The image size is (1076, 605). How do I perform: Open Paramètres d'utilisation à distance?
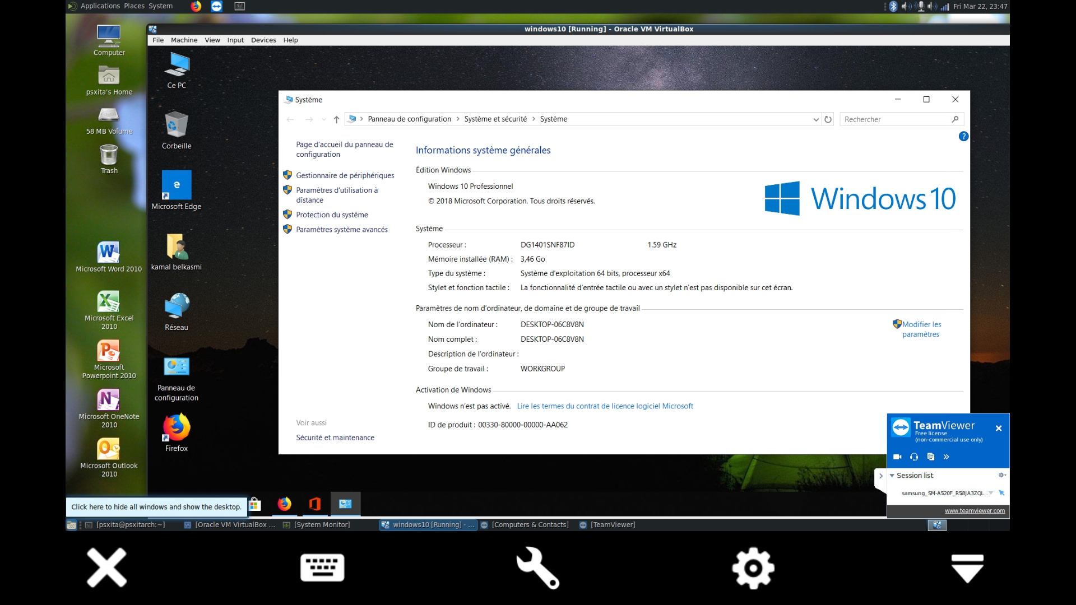[x=337, y=195]
